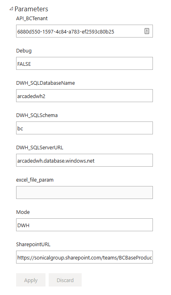
Task: Select the Mode field showing DWH
Action: pyautogui.click(x=84, y=225)
